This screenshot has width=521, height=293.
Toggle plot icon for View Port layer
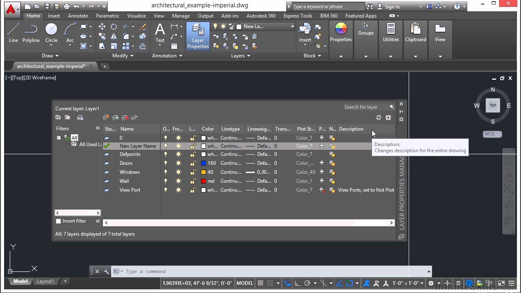pyautogui.click(x=322, y=190)
